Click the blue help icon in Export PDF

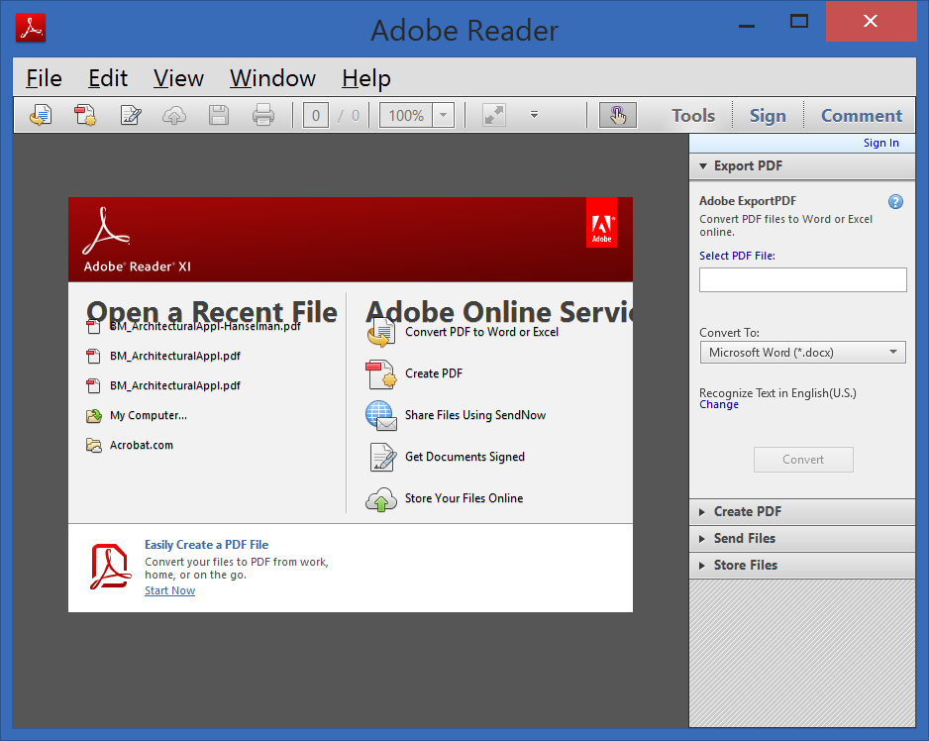(895, 202)
